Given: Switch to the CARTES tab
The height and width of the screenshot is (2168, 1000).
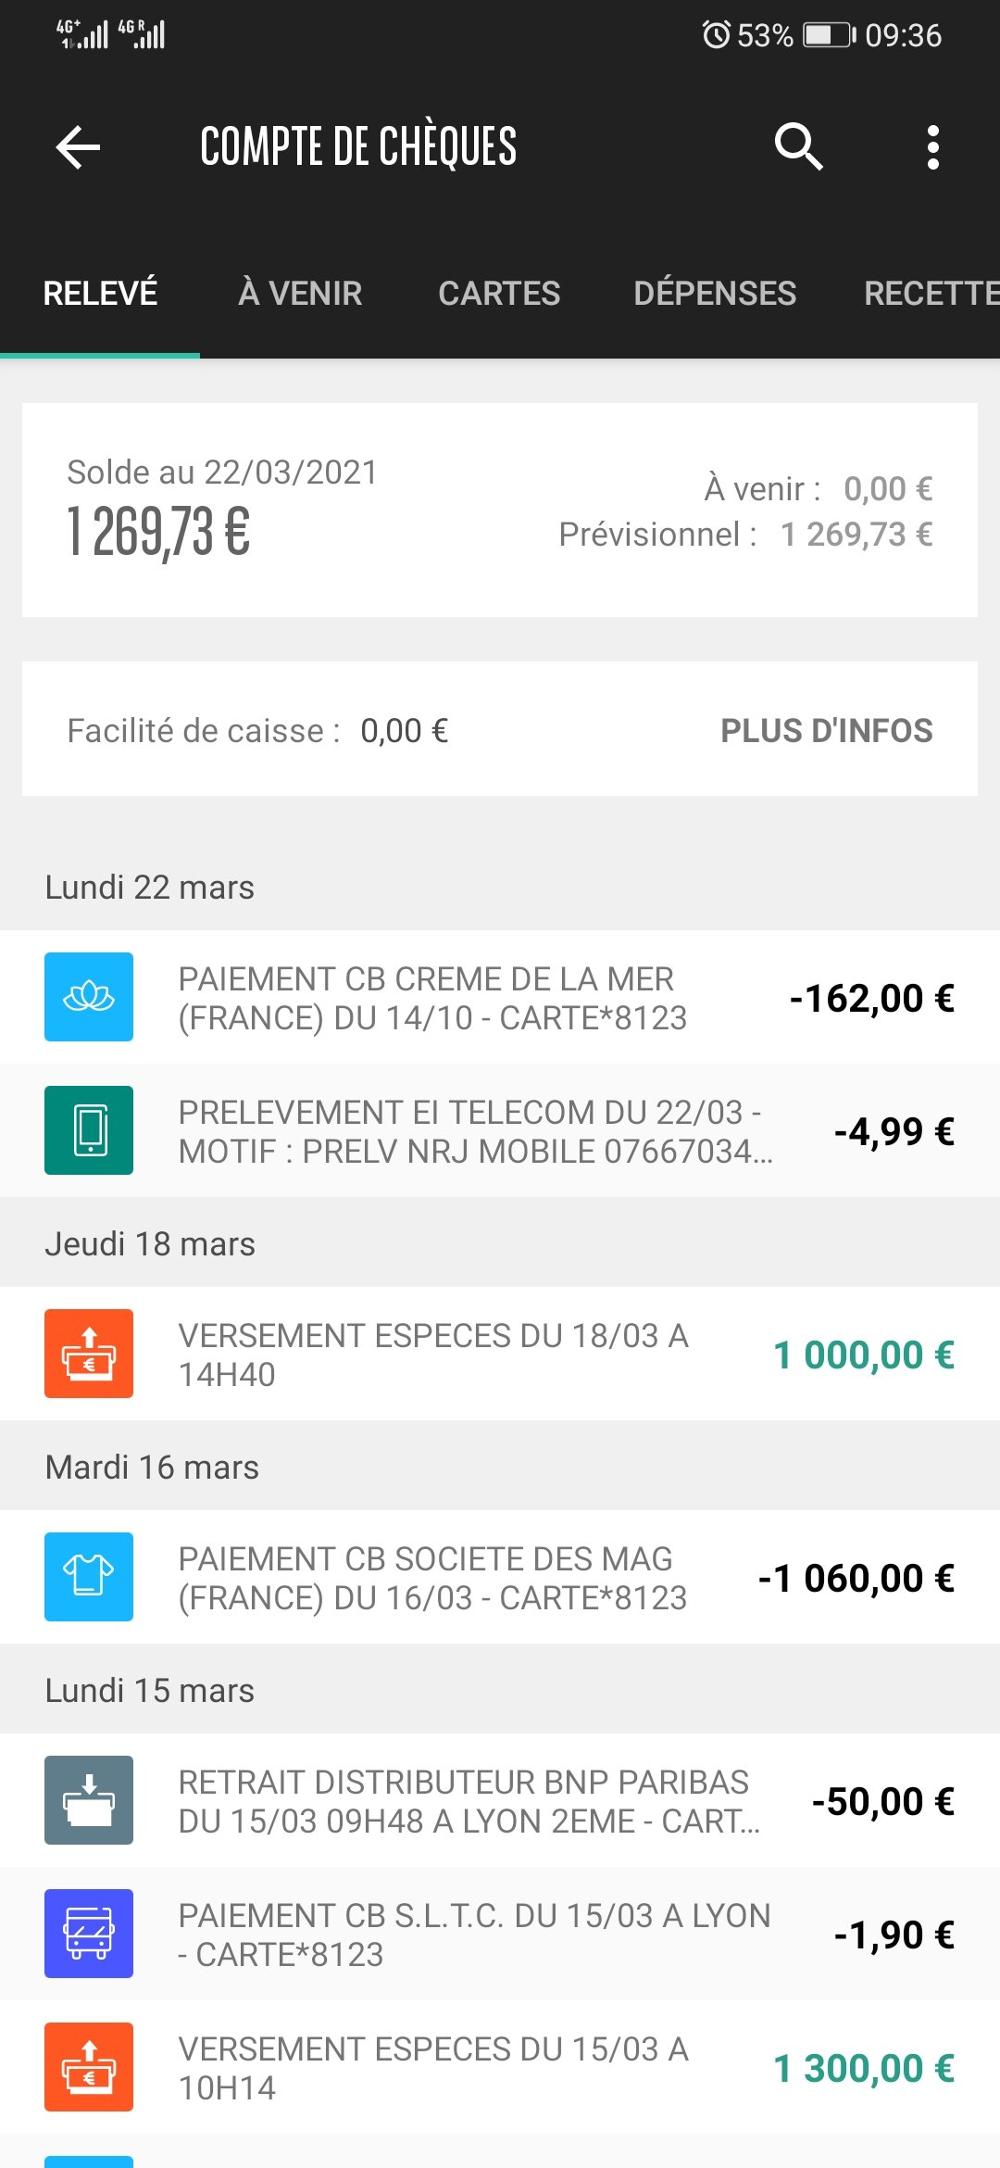Looking at the screenshot, I should [x=499, y=293].
